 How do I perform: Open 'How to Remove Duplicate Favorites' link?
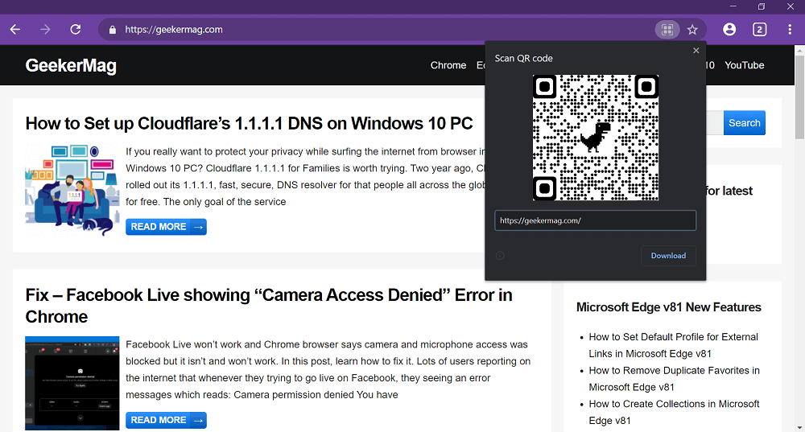[x=674, y=379]
